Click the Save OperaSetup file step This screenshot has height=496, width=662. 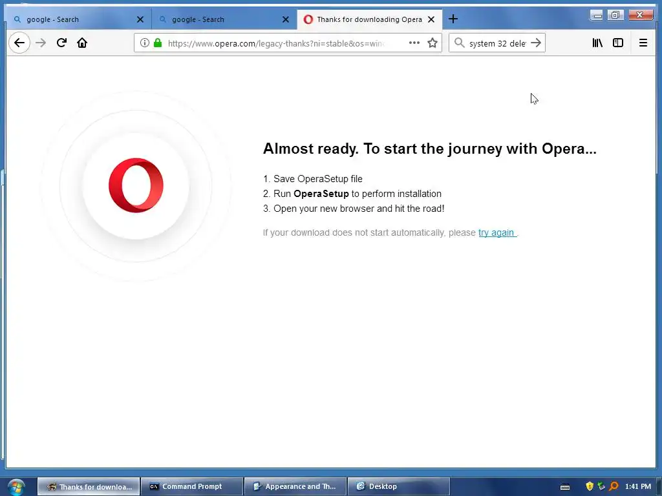tap(312, 179)
